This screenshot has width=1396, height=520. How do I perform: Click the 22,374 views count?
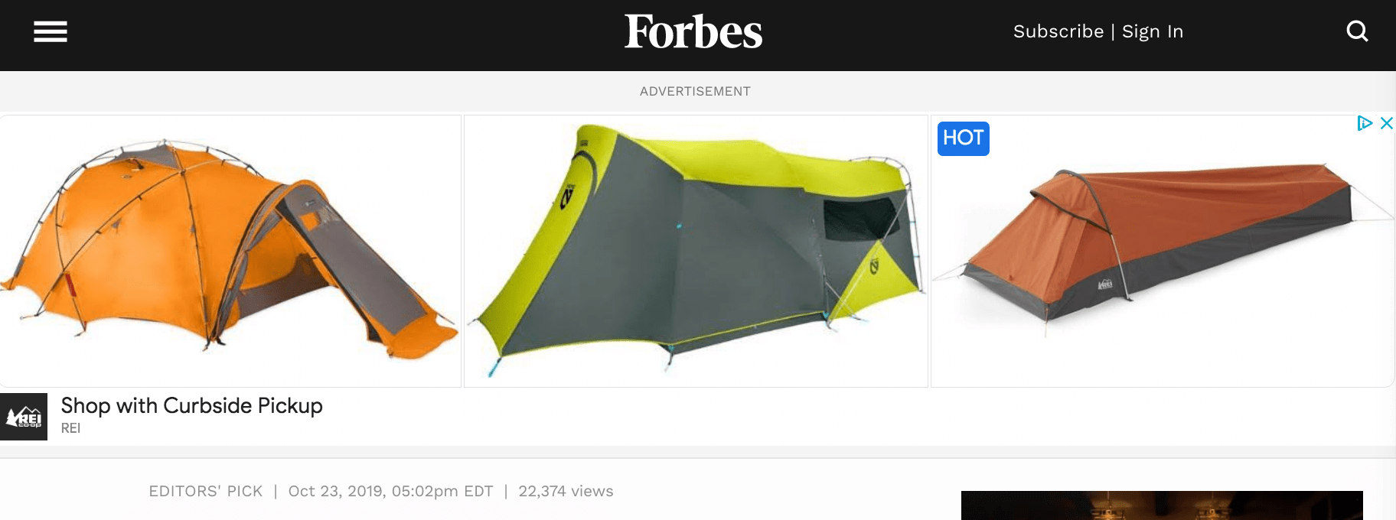(x=566, y=491)
